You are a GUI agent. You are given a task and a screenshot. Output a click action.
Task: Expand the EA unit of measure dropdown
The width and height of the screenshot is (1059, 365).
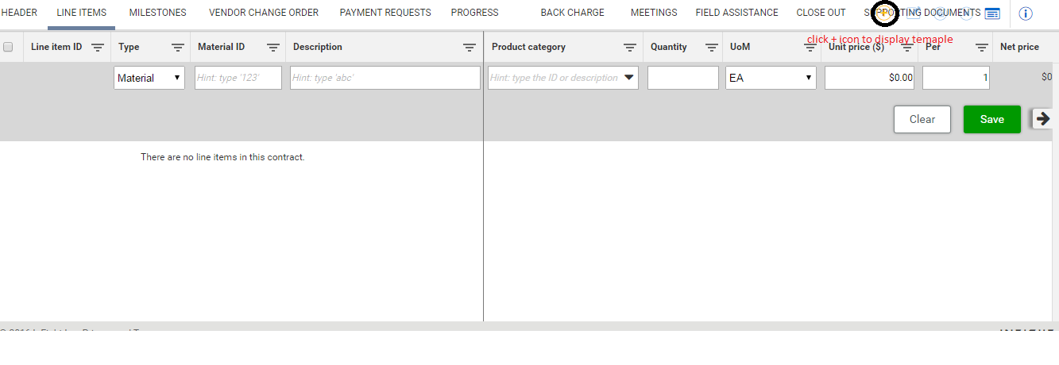pos(771,78)
